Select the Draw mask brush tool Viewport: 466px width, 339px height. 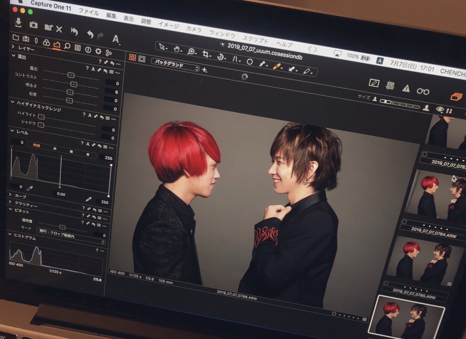pos(263,63)
